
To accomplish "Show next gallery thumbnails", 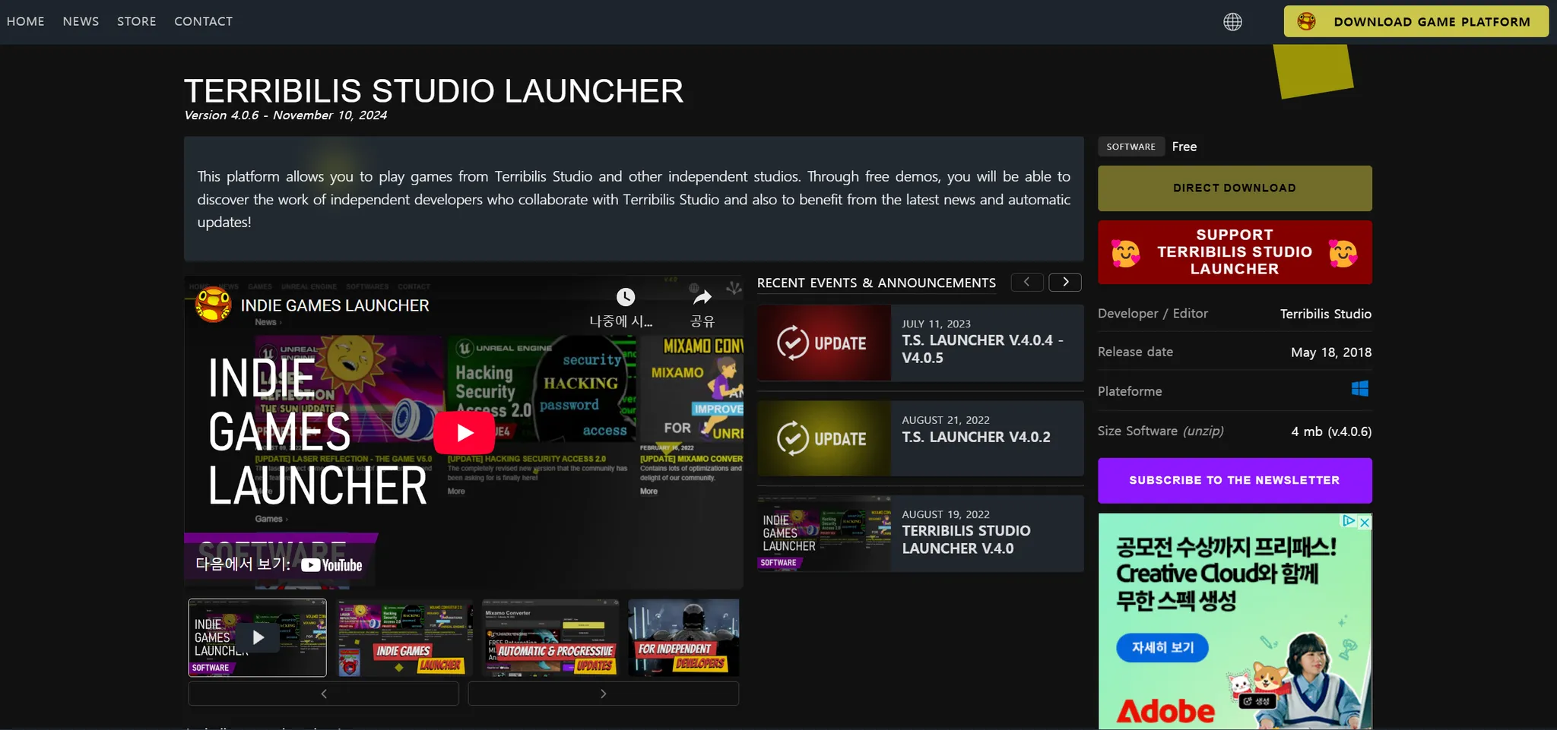I will pyautogui.click(x=603, y=694).
